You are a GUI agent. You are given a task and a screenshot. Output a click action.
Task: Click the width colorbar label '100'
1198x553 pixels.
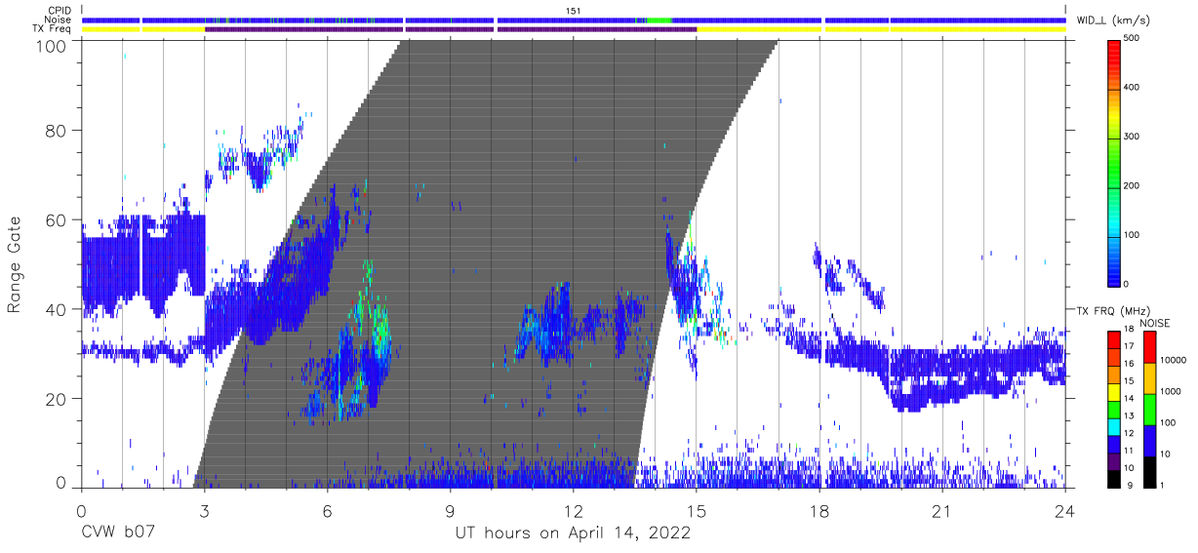click(1132, 234)
